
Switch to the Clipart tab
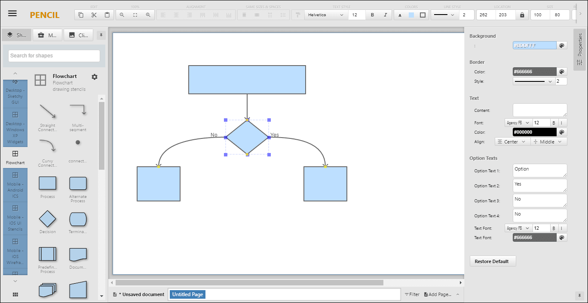point(79,35)
